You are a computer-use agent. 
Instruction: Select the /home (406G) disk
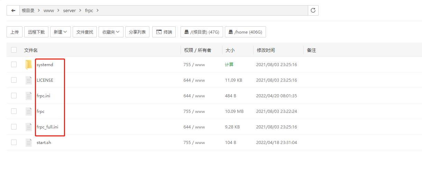click(x=245, y=32)
